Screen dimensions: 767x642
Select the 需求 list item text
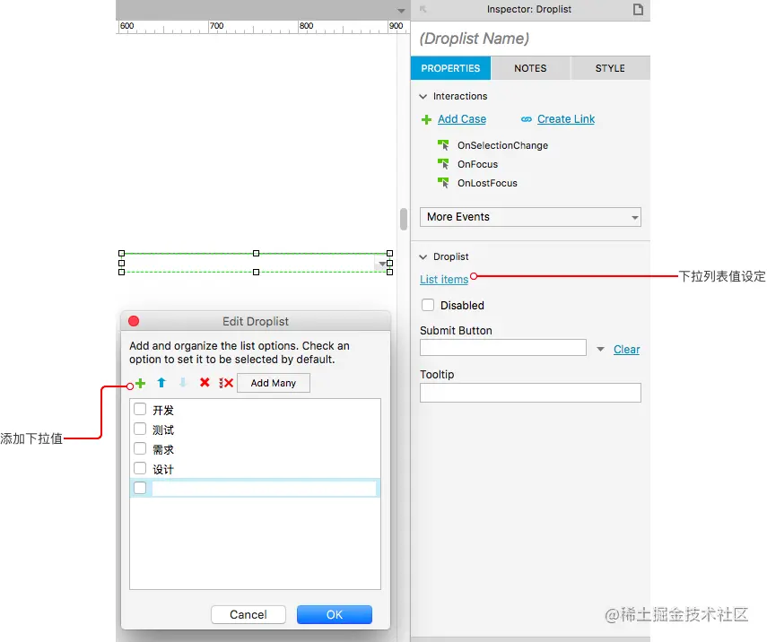[x=163, y=449]
